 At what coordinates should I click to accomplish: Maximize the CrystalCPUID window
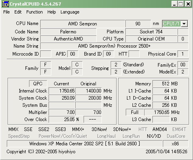181,4
